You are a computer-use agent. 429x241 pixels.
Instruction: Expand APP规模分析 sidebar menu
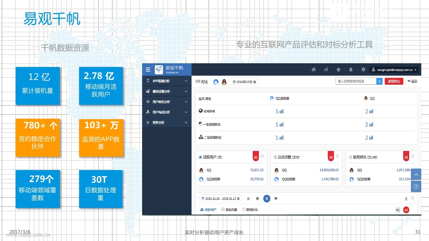point(167,81)
